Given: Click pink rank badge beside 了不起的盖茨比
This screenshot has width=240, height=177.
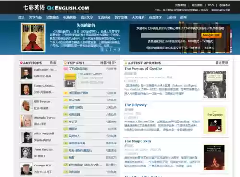Looking at the screenshot, I should (66, 69).
